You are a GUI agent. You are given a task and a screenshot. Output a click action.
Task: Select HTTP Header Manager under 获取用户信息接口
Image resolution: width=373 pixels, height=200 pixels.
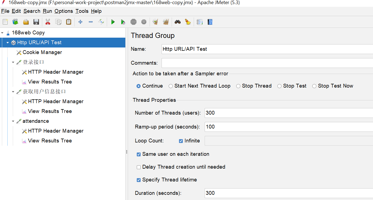click(x=56, y=102)
